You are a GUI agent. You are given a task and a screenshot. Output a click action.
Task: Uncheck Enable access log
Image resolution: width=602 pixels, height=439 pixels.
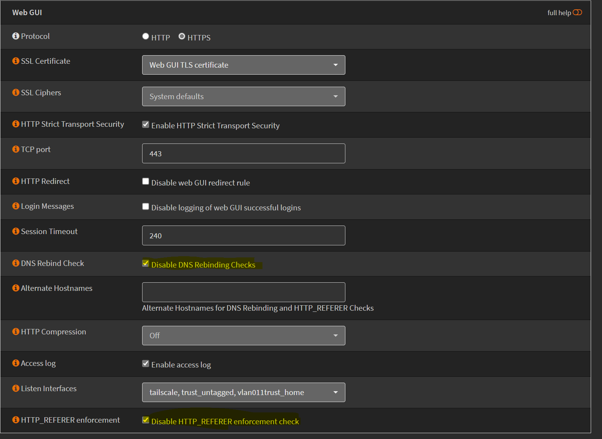(145, 364)
